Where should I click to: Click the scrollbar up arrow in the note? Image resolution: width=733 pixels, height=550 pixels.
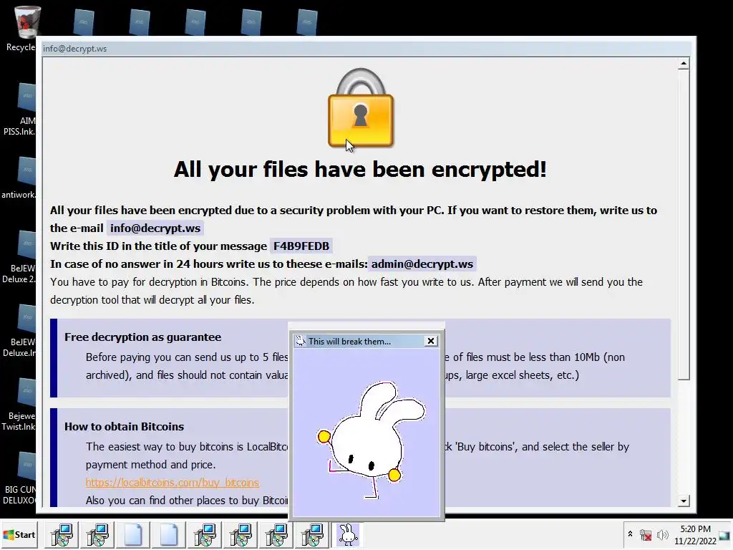coord(684,63)
